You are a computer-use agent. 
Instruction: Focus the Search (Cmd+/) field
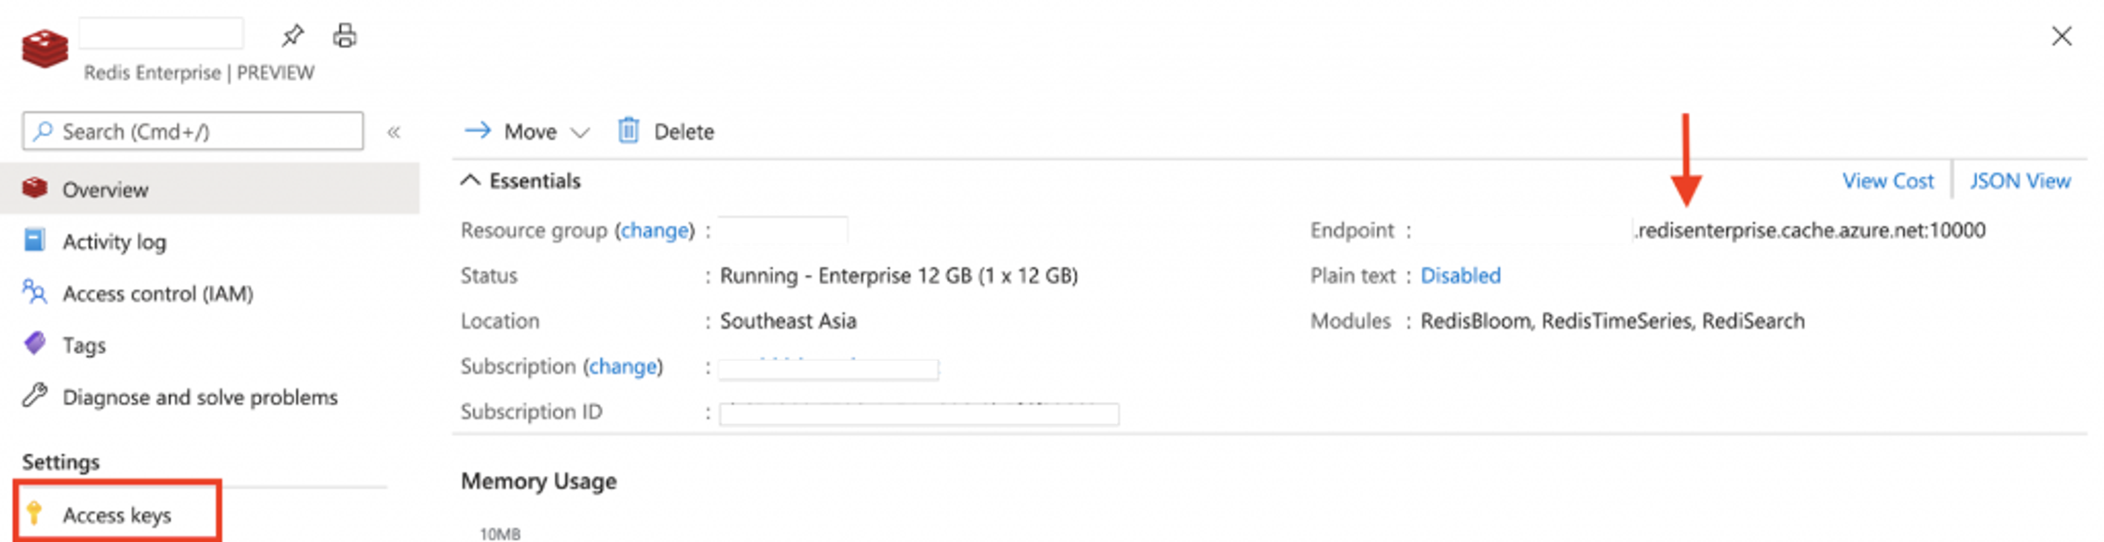point(193,131)
